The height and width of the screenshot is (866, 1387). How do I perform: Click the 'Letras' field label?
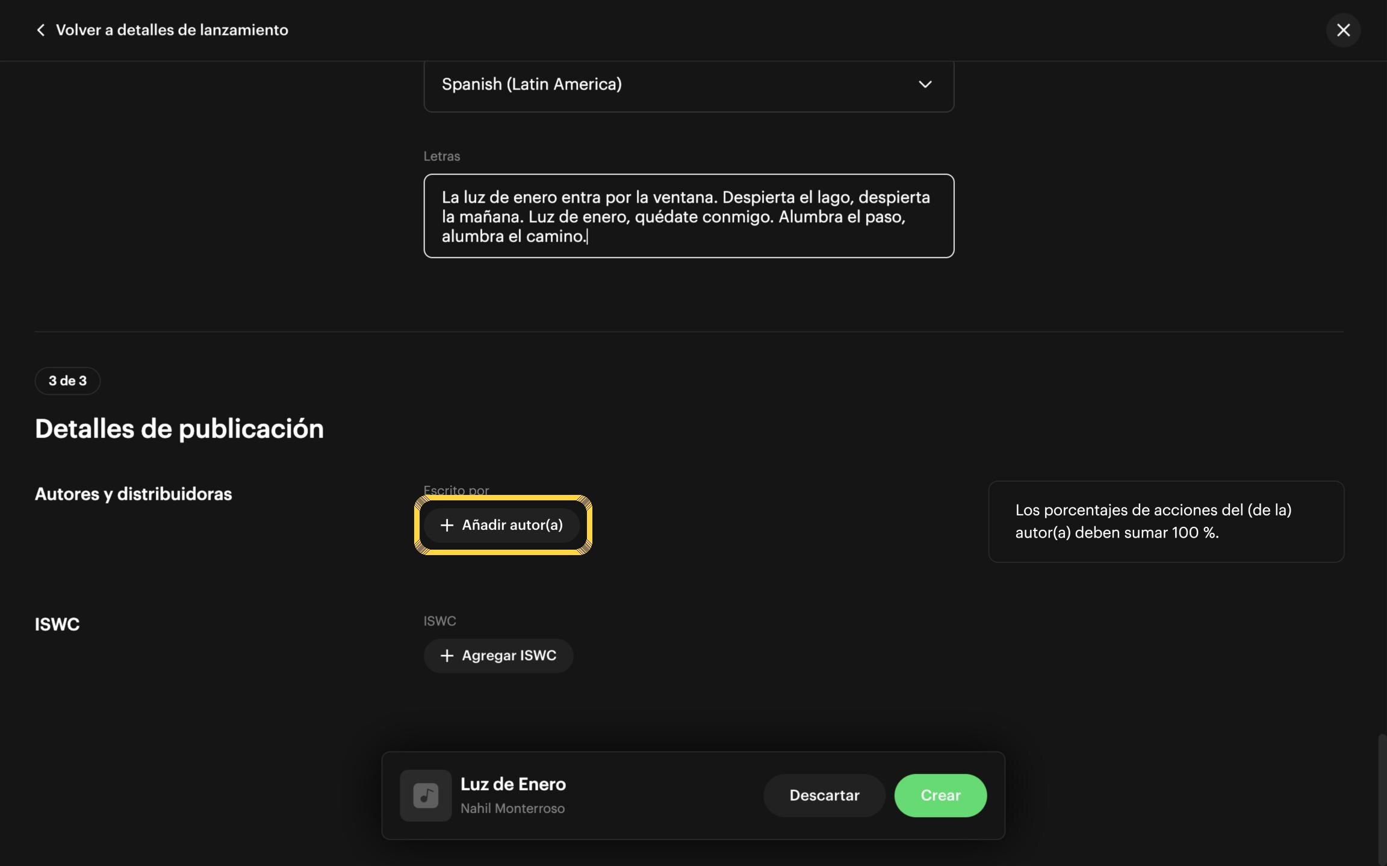(441, 156)
